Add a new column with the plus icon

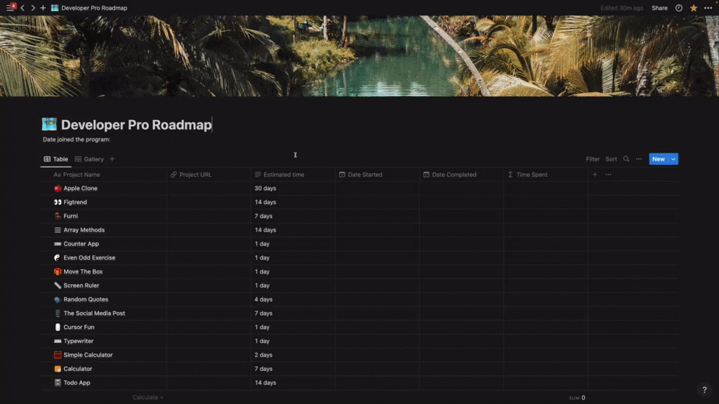click(594, 174)
